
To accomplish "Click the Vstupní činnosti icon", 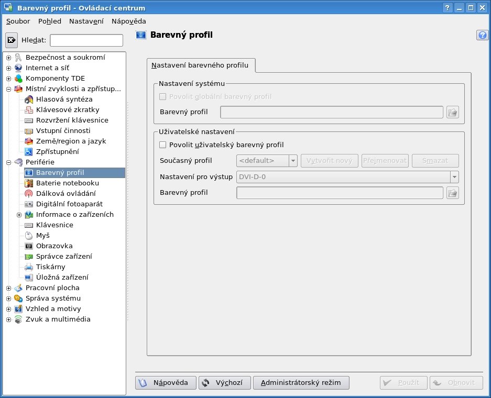I will 29,131.
